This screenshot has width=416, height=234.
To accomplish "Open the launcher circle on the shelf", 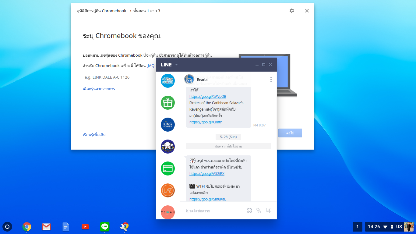I will click(x=7, y=227).
